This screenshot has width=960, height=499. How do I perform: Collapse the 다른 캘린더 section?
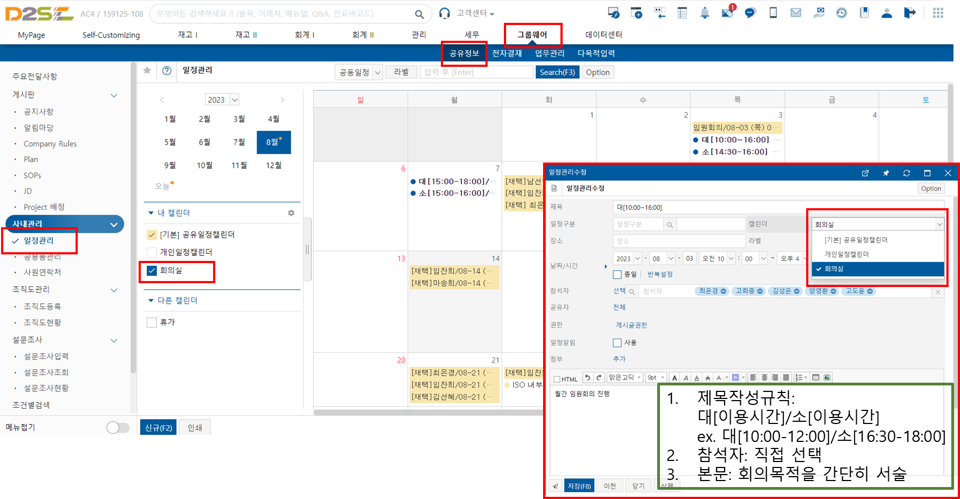coord(151,301)
